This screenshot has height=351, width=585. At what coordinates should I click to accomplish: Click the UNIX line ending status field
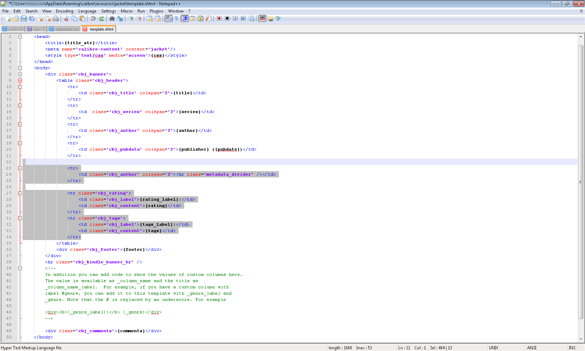[493, 348]
